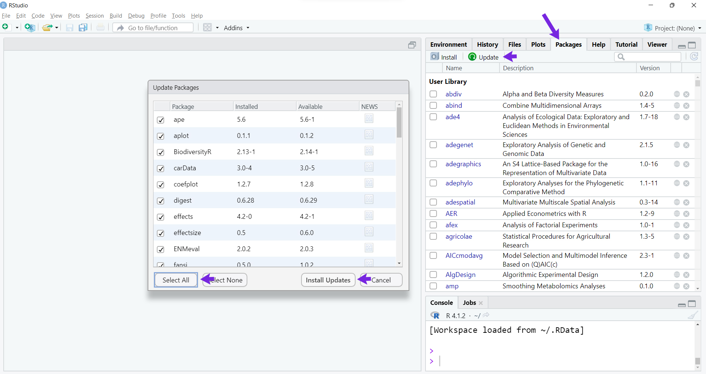706x374 pixels.
Task: Click the Update packages button
Action: coord(483,57)
